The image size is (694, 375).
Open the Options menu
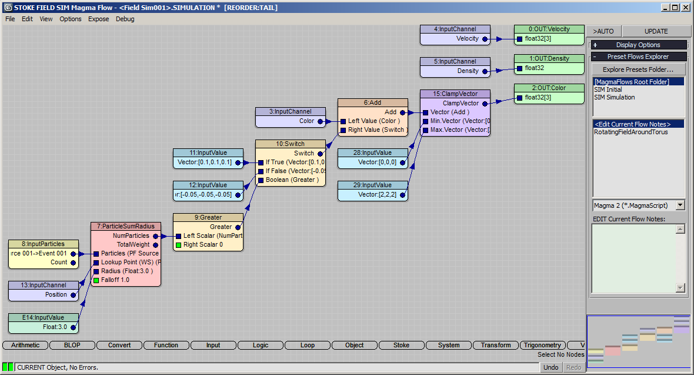(x=71, y=19)
